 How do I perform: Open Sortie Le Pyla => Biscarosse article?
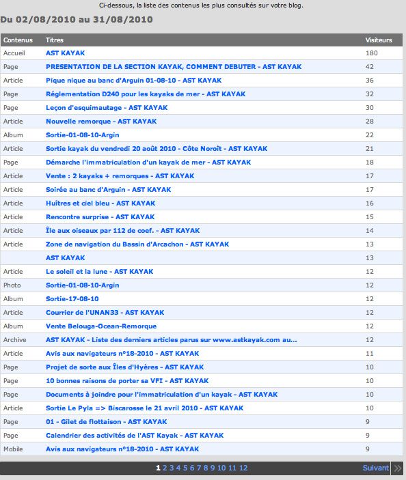(x=145, y=408)
